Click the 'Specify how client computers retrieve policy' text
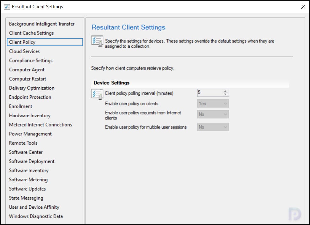 133,68
